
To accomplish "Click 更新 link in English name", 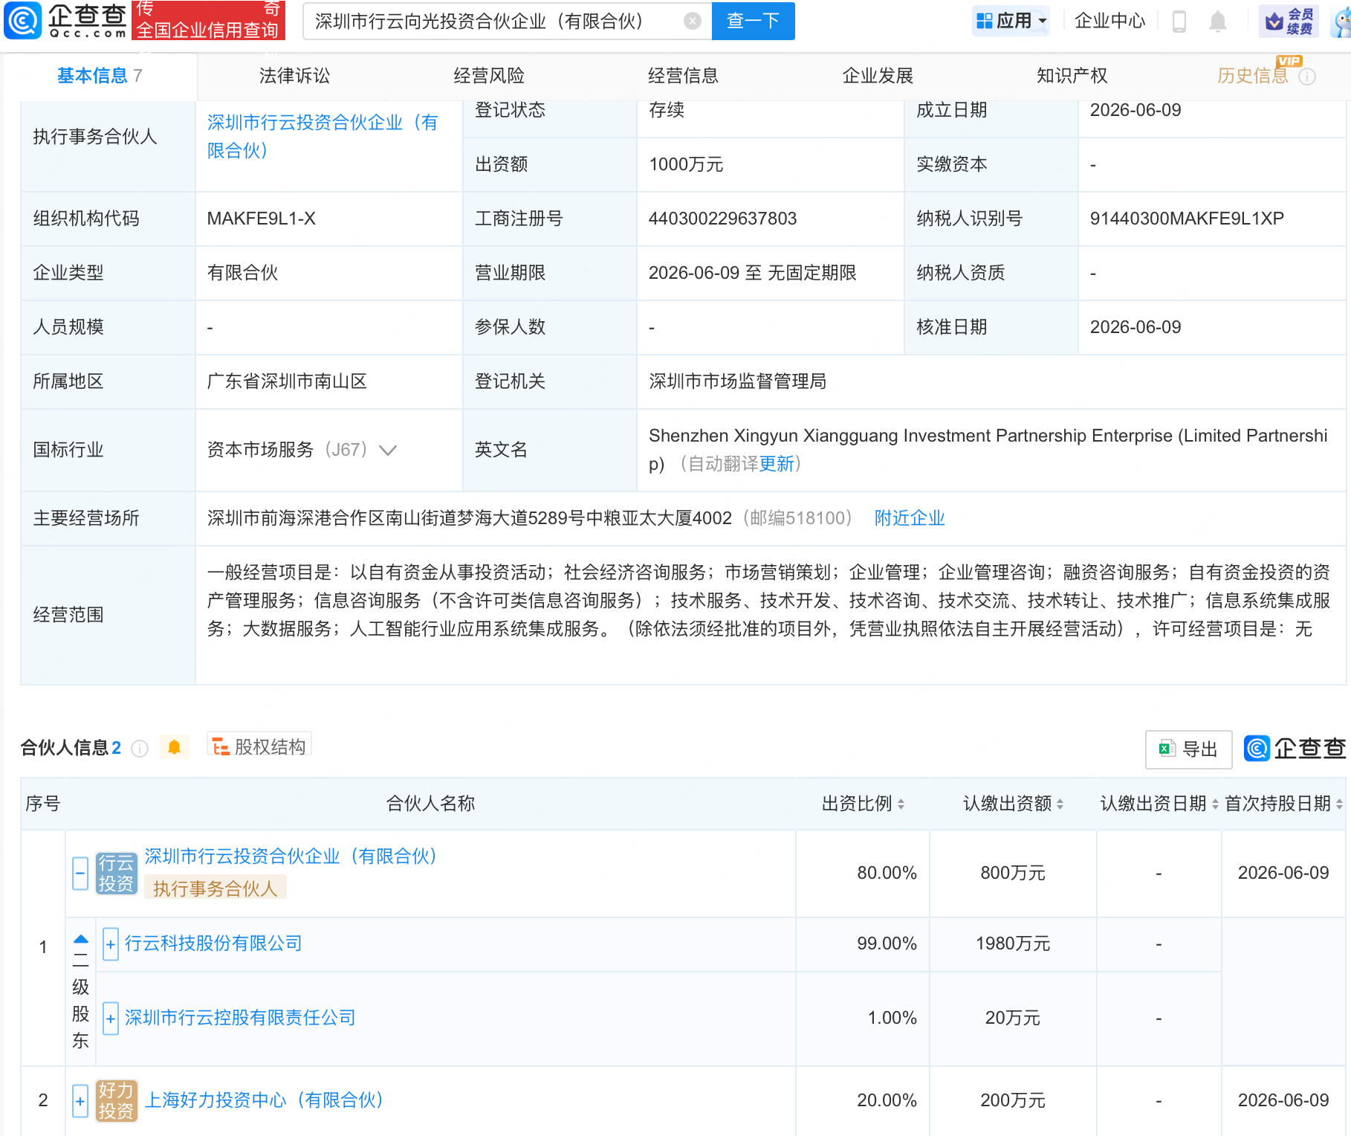I will point(777,464).
